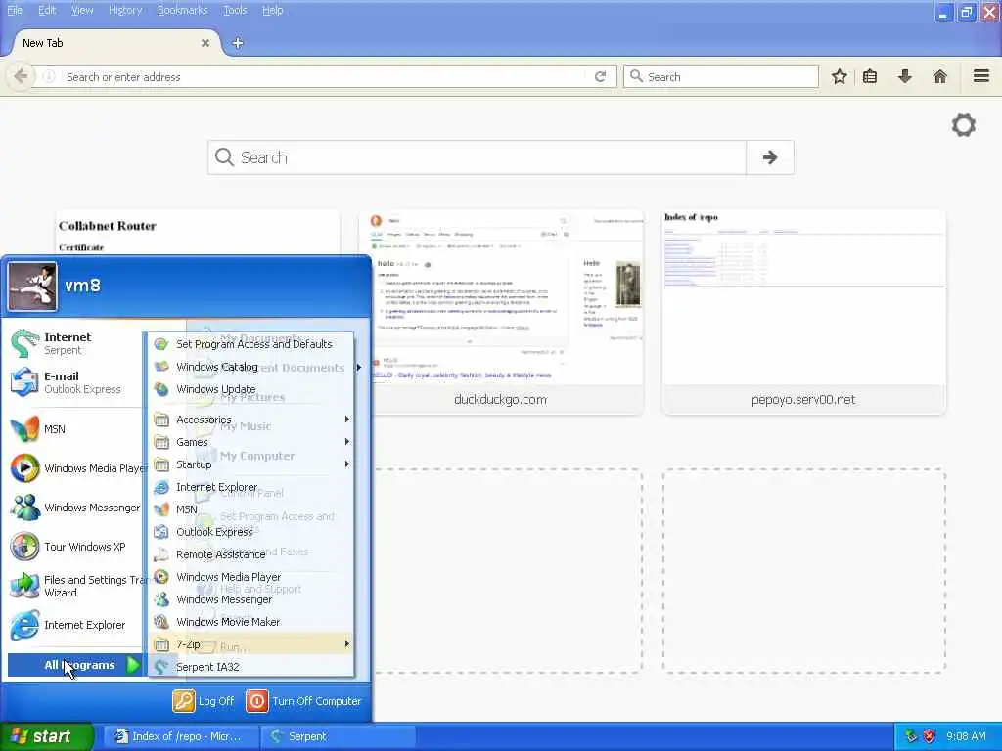The image size is (1002, 751).
Task: Open the File menu
Action: click(x=15, y=10)
